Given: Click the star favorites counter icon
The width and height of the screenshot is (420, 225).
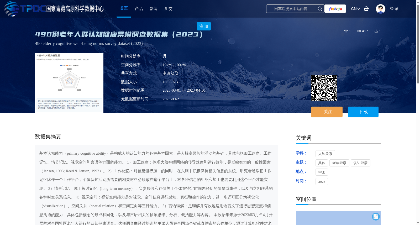Looking at the screenshot, I should pyautogui.click(x=346, y=31).
